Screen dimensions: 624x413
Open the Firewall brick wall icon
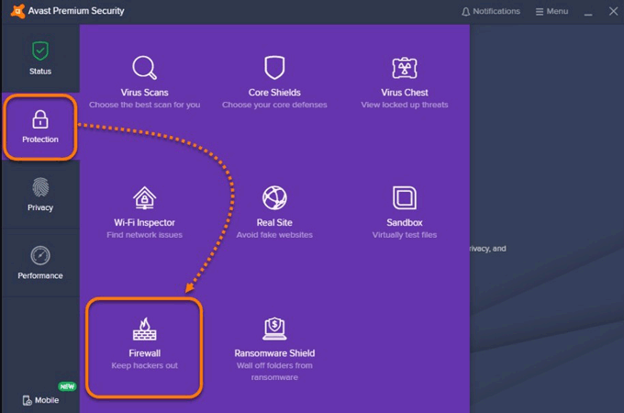[145, 329]
